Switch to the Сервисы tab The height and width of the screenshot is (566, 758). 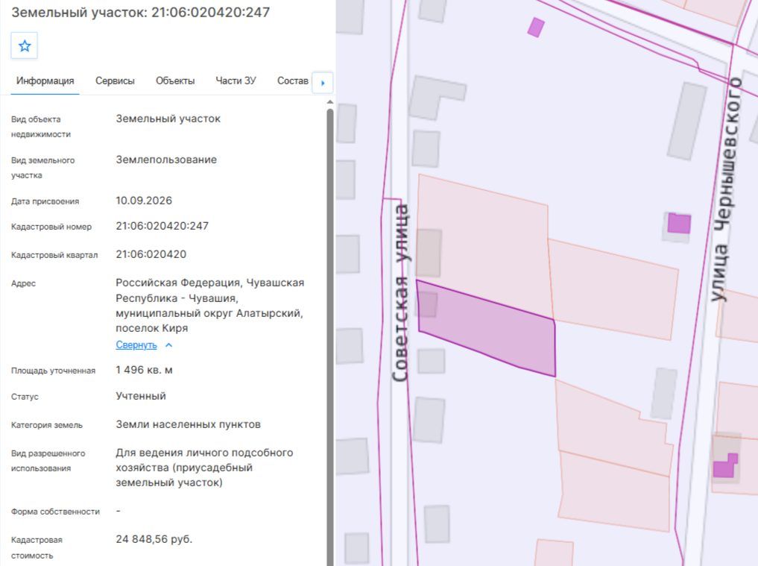[115, 81]
